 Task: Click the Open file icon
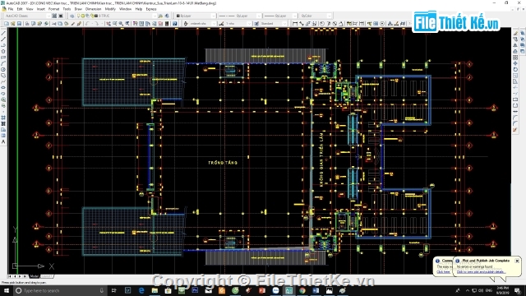13,24
